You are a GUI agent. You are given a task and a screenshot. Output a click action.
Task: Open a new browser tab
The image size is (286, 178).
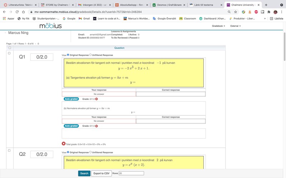click(x=266, y=5)
